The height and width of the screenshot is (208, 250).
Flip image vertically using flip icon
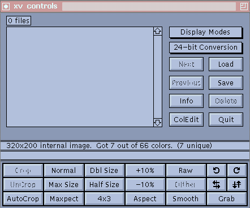click(x=237, y=184)
